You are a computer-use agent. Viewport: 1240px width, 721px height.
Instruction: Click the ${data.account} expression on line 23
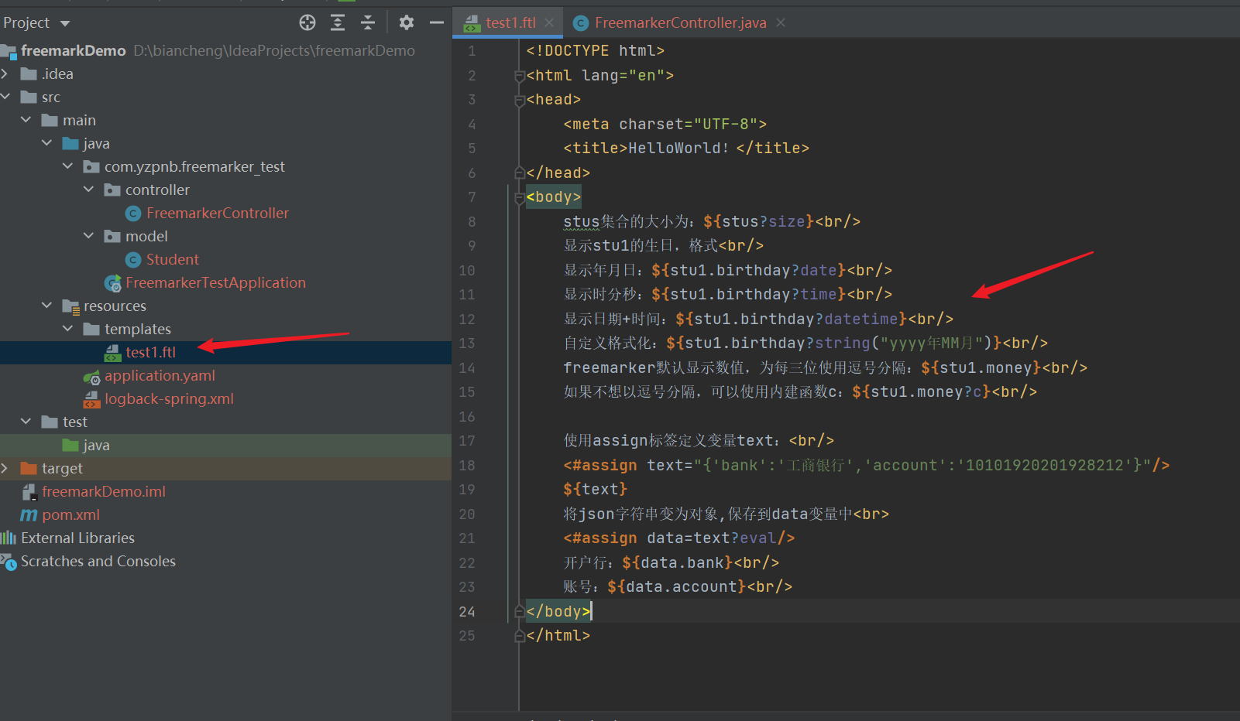pyautogui.click(x=677, y=586)
